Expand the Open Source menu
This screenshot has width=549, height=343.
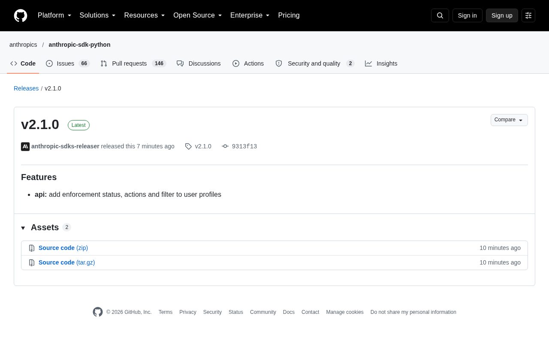pyautogui.click(x=198, y=15)
